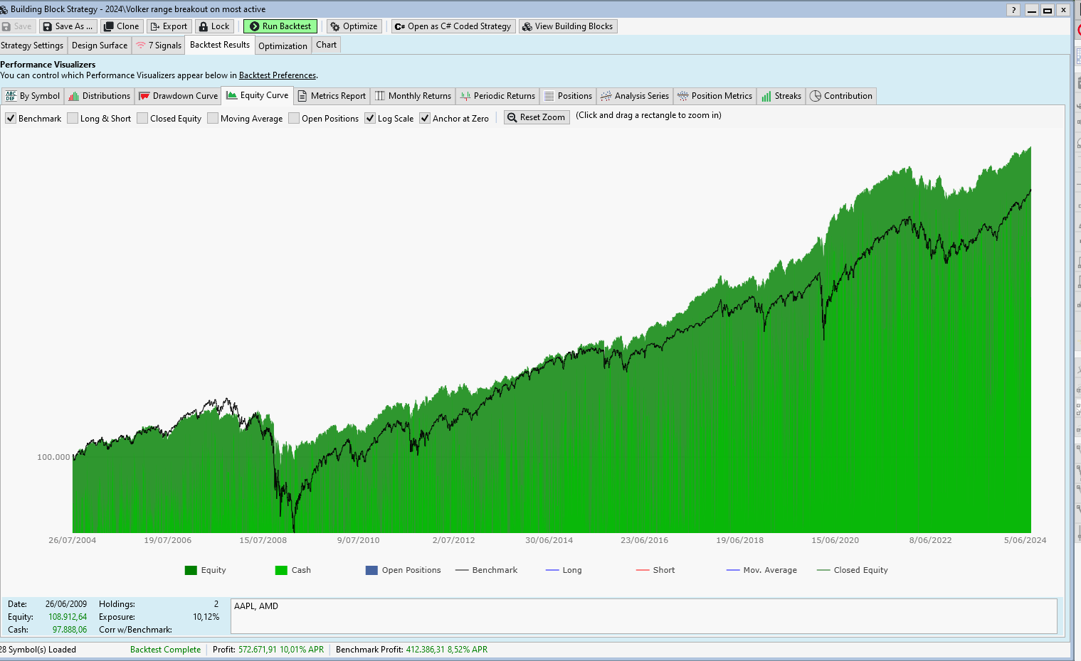Disable the Benchmark checkbox
The height and width of the screenshot is (661, 1081).
[11, 118]
